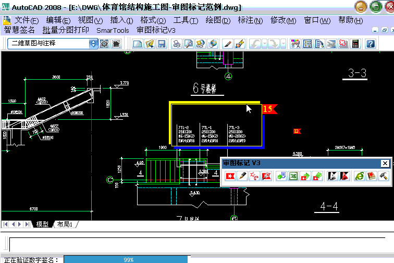This screenshot has height=263, width=394.
Task: Close the 审图标记 V3 floating panel
Action: pyautogui.click(x=385, y=164)
